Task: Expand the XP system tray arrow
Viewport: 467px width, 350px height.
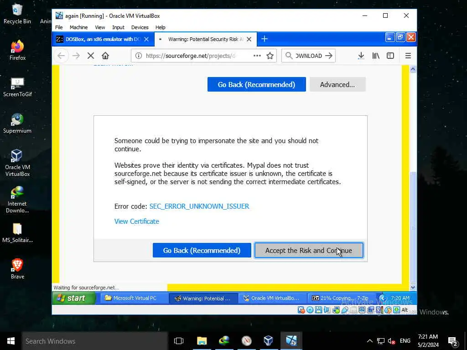Action: click(x=383, y=298)
